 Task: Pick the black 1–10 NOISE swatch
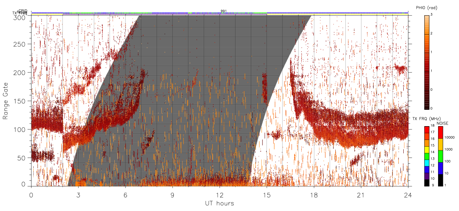pos(440,180)
